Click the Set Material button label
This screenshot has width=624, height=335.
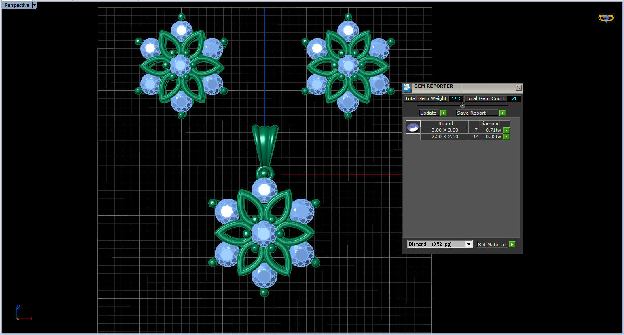tap(492, 244)
